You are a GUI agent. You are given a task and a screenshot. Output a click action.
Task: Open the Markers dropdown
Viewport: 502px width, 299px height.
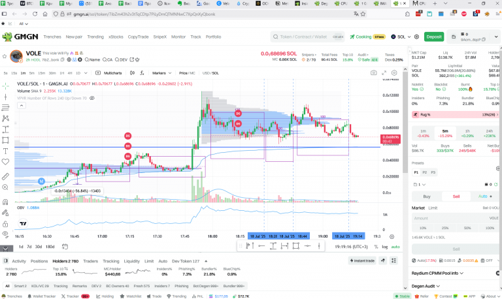(161, 73)
